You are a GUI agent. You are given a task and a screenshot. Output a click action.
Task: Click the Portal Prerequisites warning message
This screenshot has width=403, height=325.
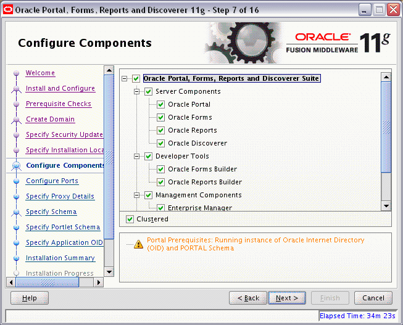[x=256, y=244]
